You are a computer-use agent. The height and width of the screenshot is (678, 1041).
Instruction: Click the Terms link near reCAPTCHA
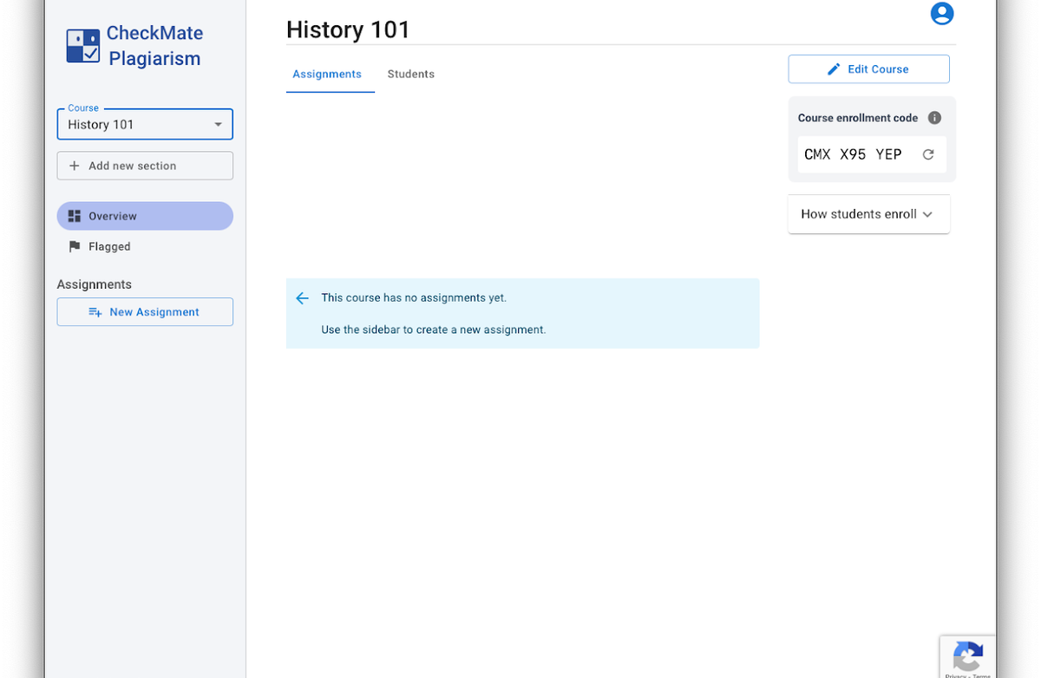click(x=980, y=675)
